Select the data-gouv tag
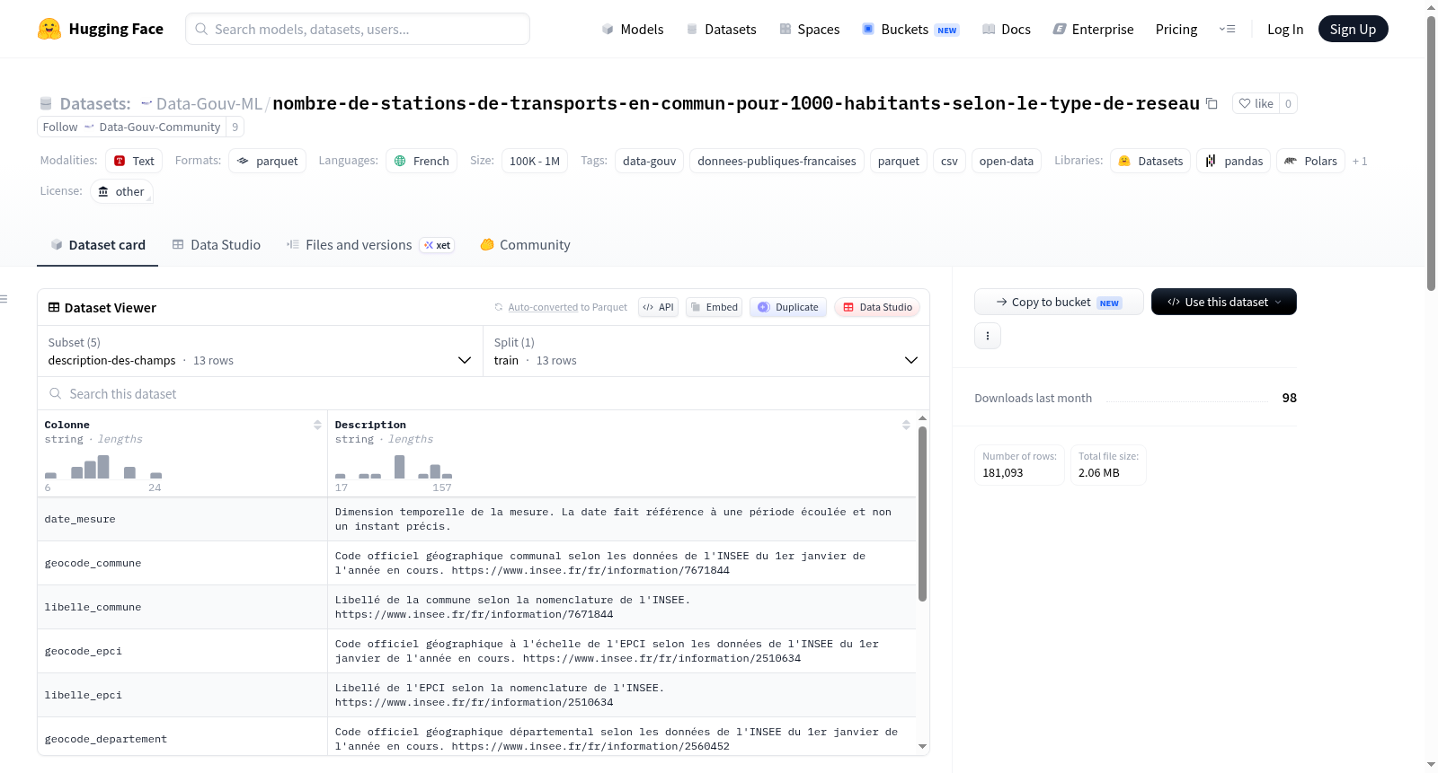The height and width of the screenshot is (773, 1438). pos(649,161)
